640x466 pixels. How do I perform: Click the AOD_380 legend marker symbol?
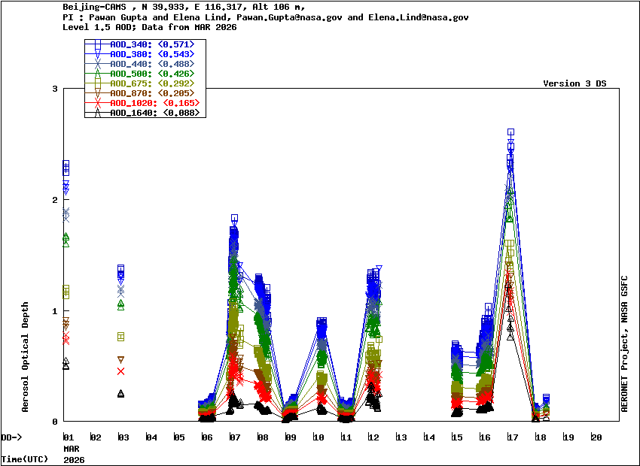(x=97, y=55)
